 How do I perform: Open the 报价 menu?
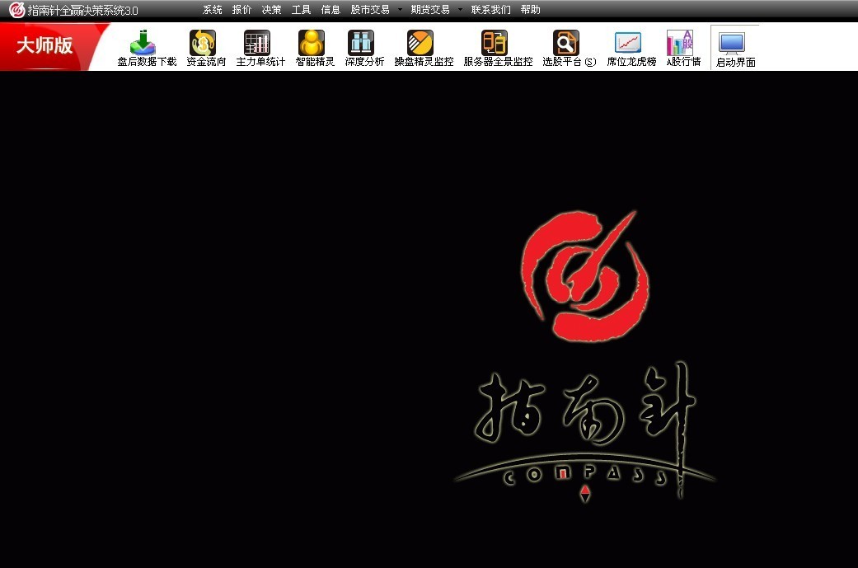[x=241, y=10]
